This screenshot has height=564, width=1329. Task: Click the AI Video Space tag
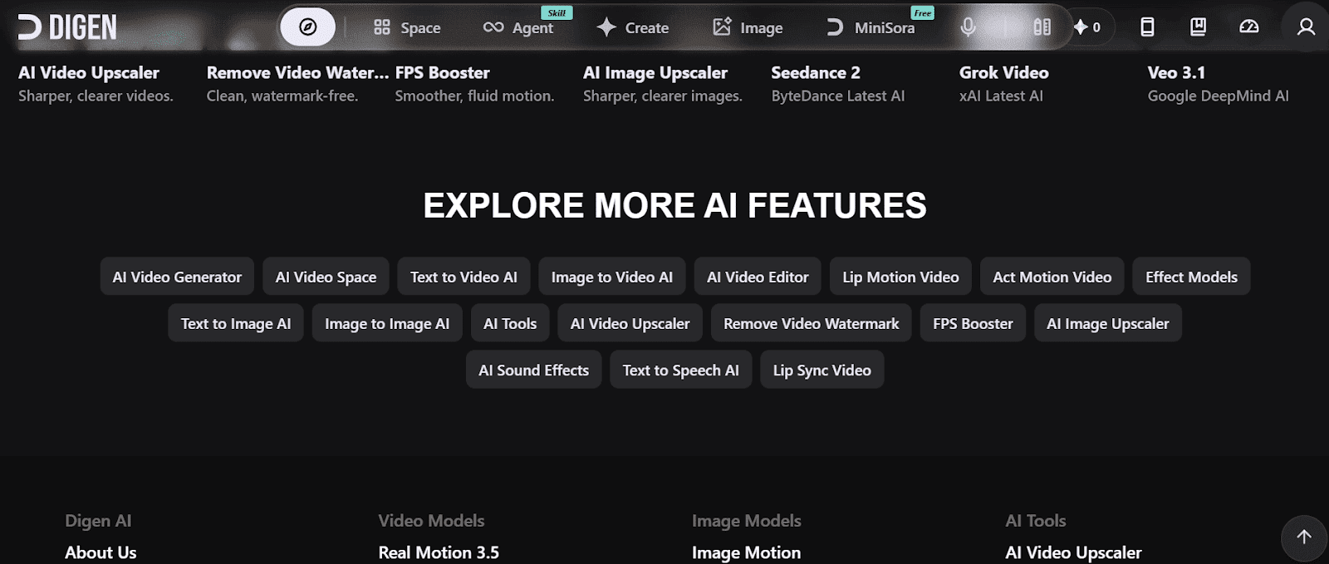click(x=326, y=277)
